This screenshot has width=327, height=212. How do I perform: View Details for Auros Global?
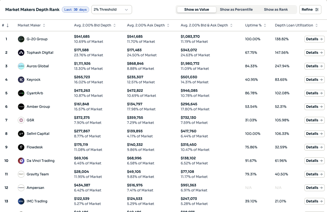314,66
